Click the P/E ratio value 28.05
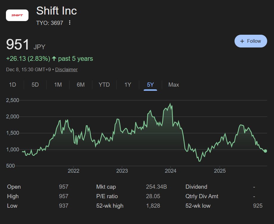This screenshot has height=224, width=274. point(153,196)
